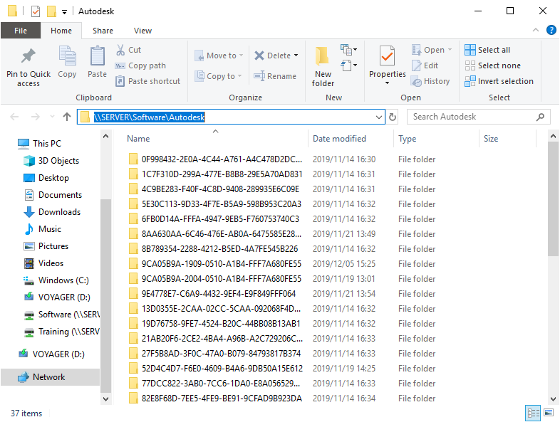Sort by the Type column header
Screen dimensions: 560x422
click(x=436, y=139)
